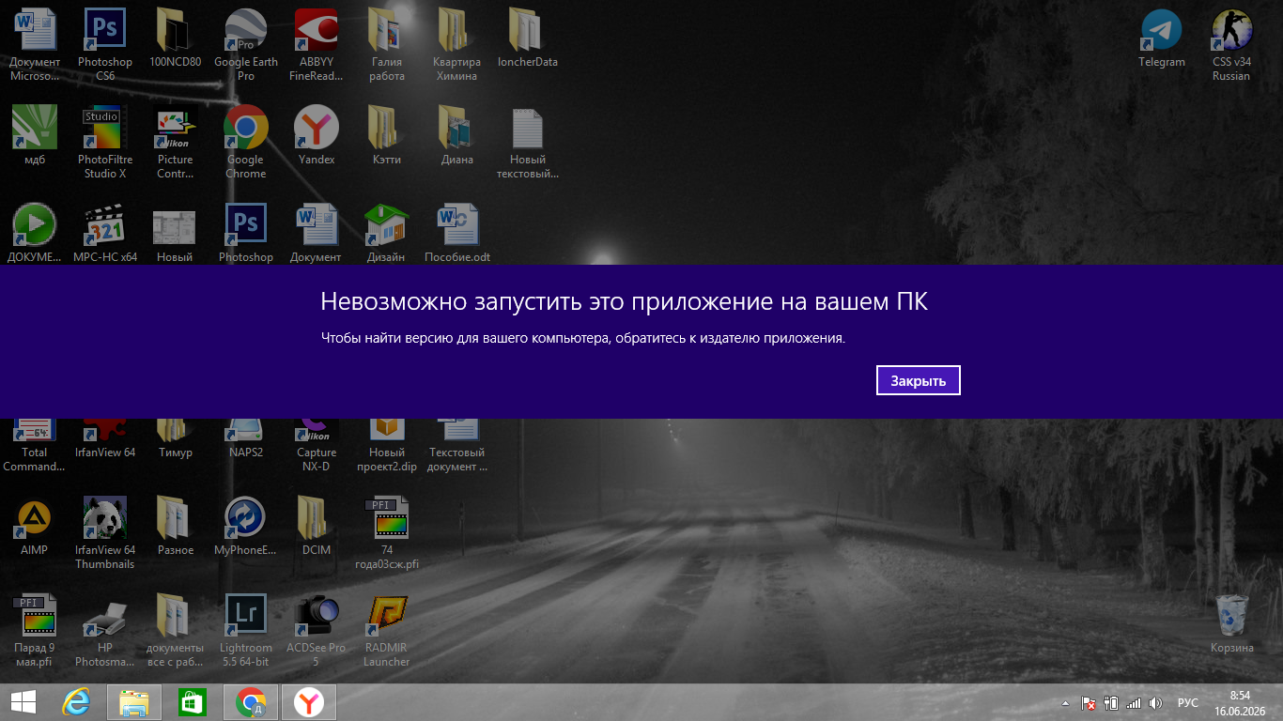Open the Photoshop CS6 desktop shortcut
Image resolution: width=1283 pixels, height=721 pixels.
105,43
